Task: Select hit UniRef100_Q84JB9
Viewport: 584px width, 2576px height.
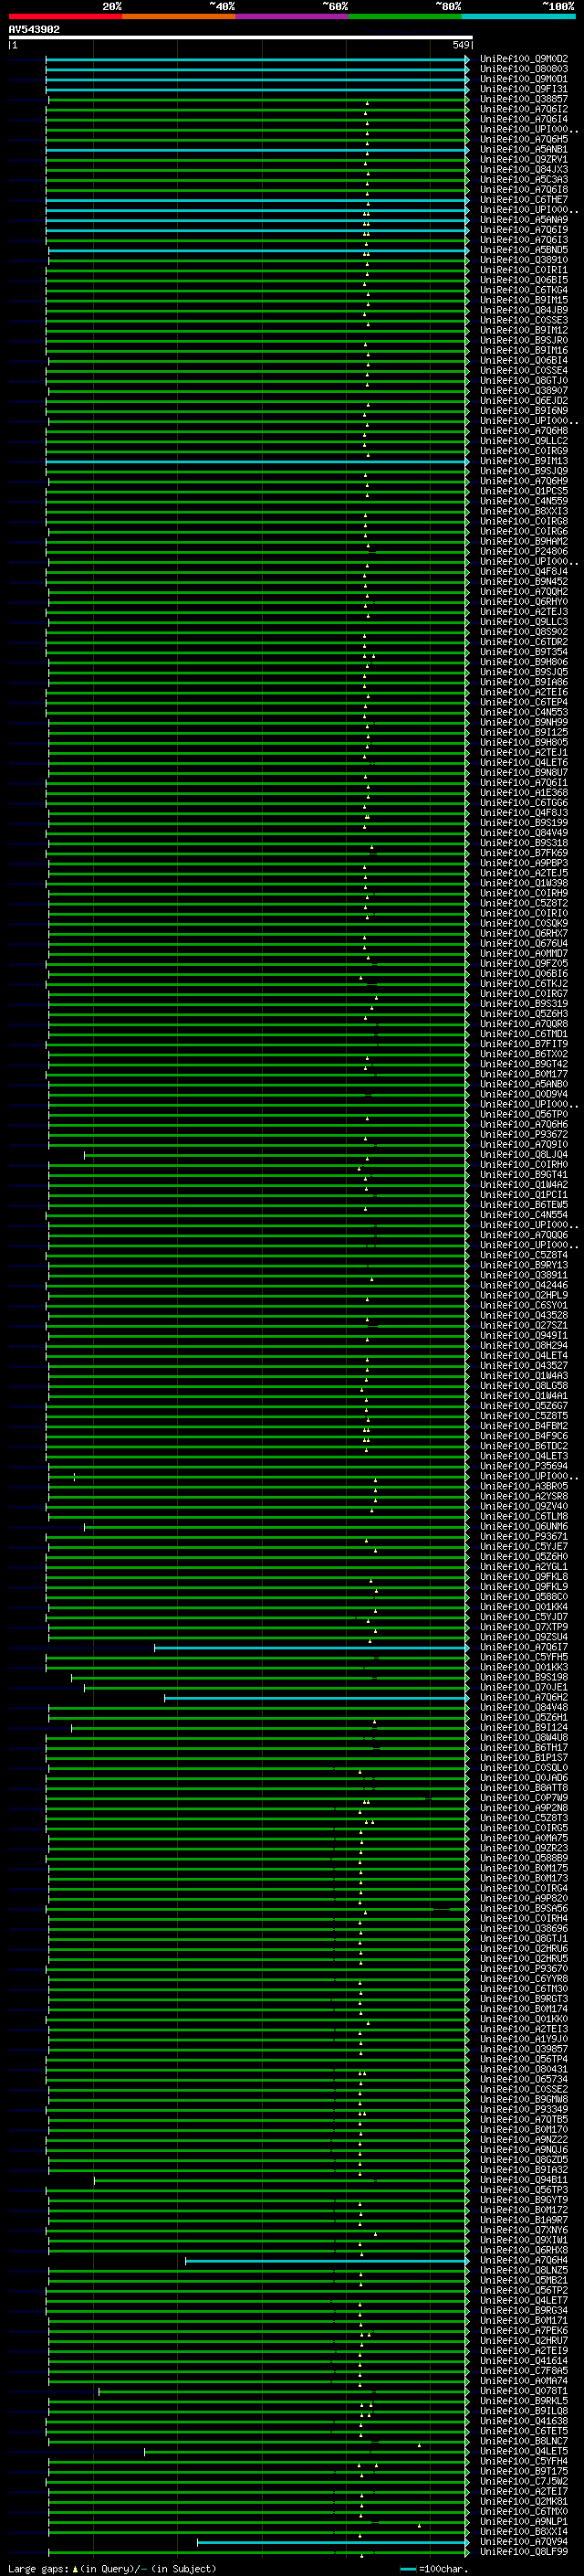Action: [524, 310]
